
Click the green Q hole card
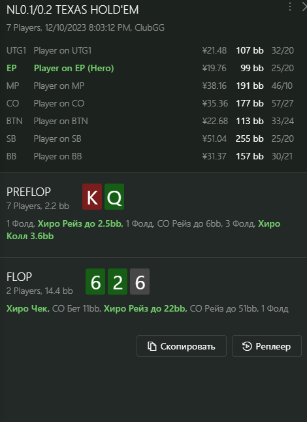(114, 197)
